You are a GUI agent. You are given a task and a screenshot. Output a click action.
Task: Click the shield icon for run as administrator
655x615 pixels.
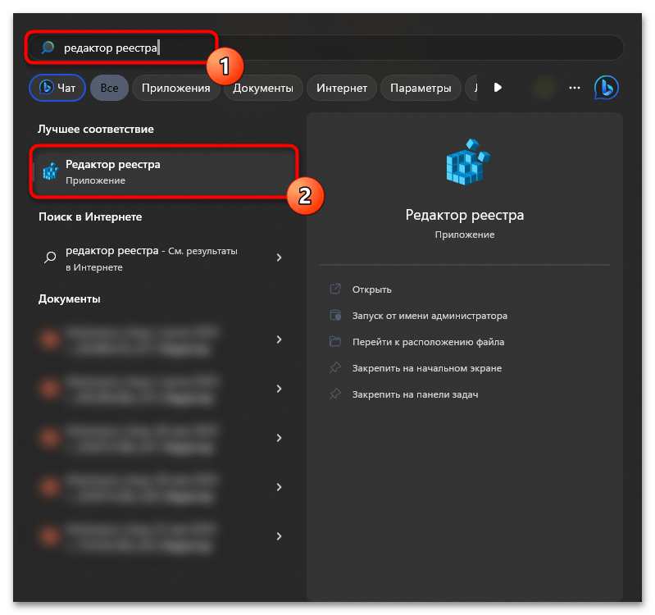tap(335, 315)
